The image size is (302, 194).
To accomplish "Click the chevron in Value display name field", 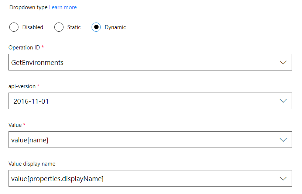I will click(x=283, y=179).
